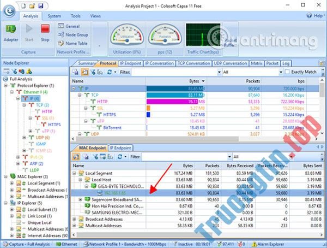Click the Help button at top right
This screenshot has width=327, height=248.
click(314, 16)
